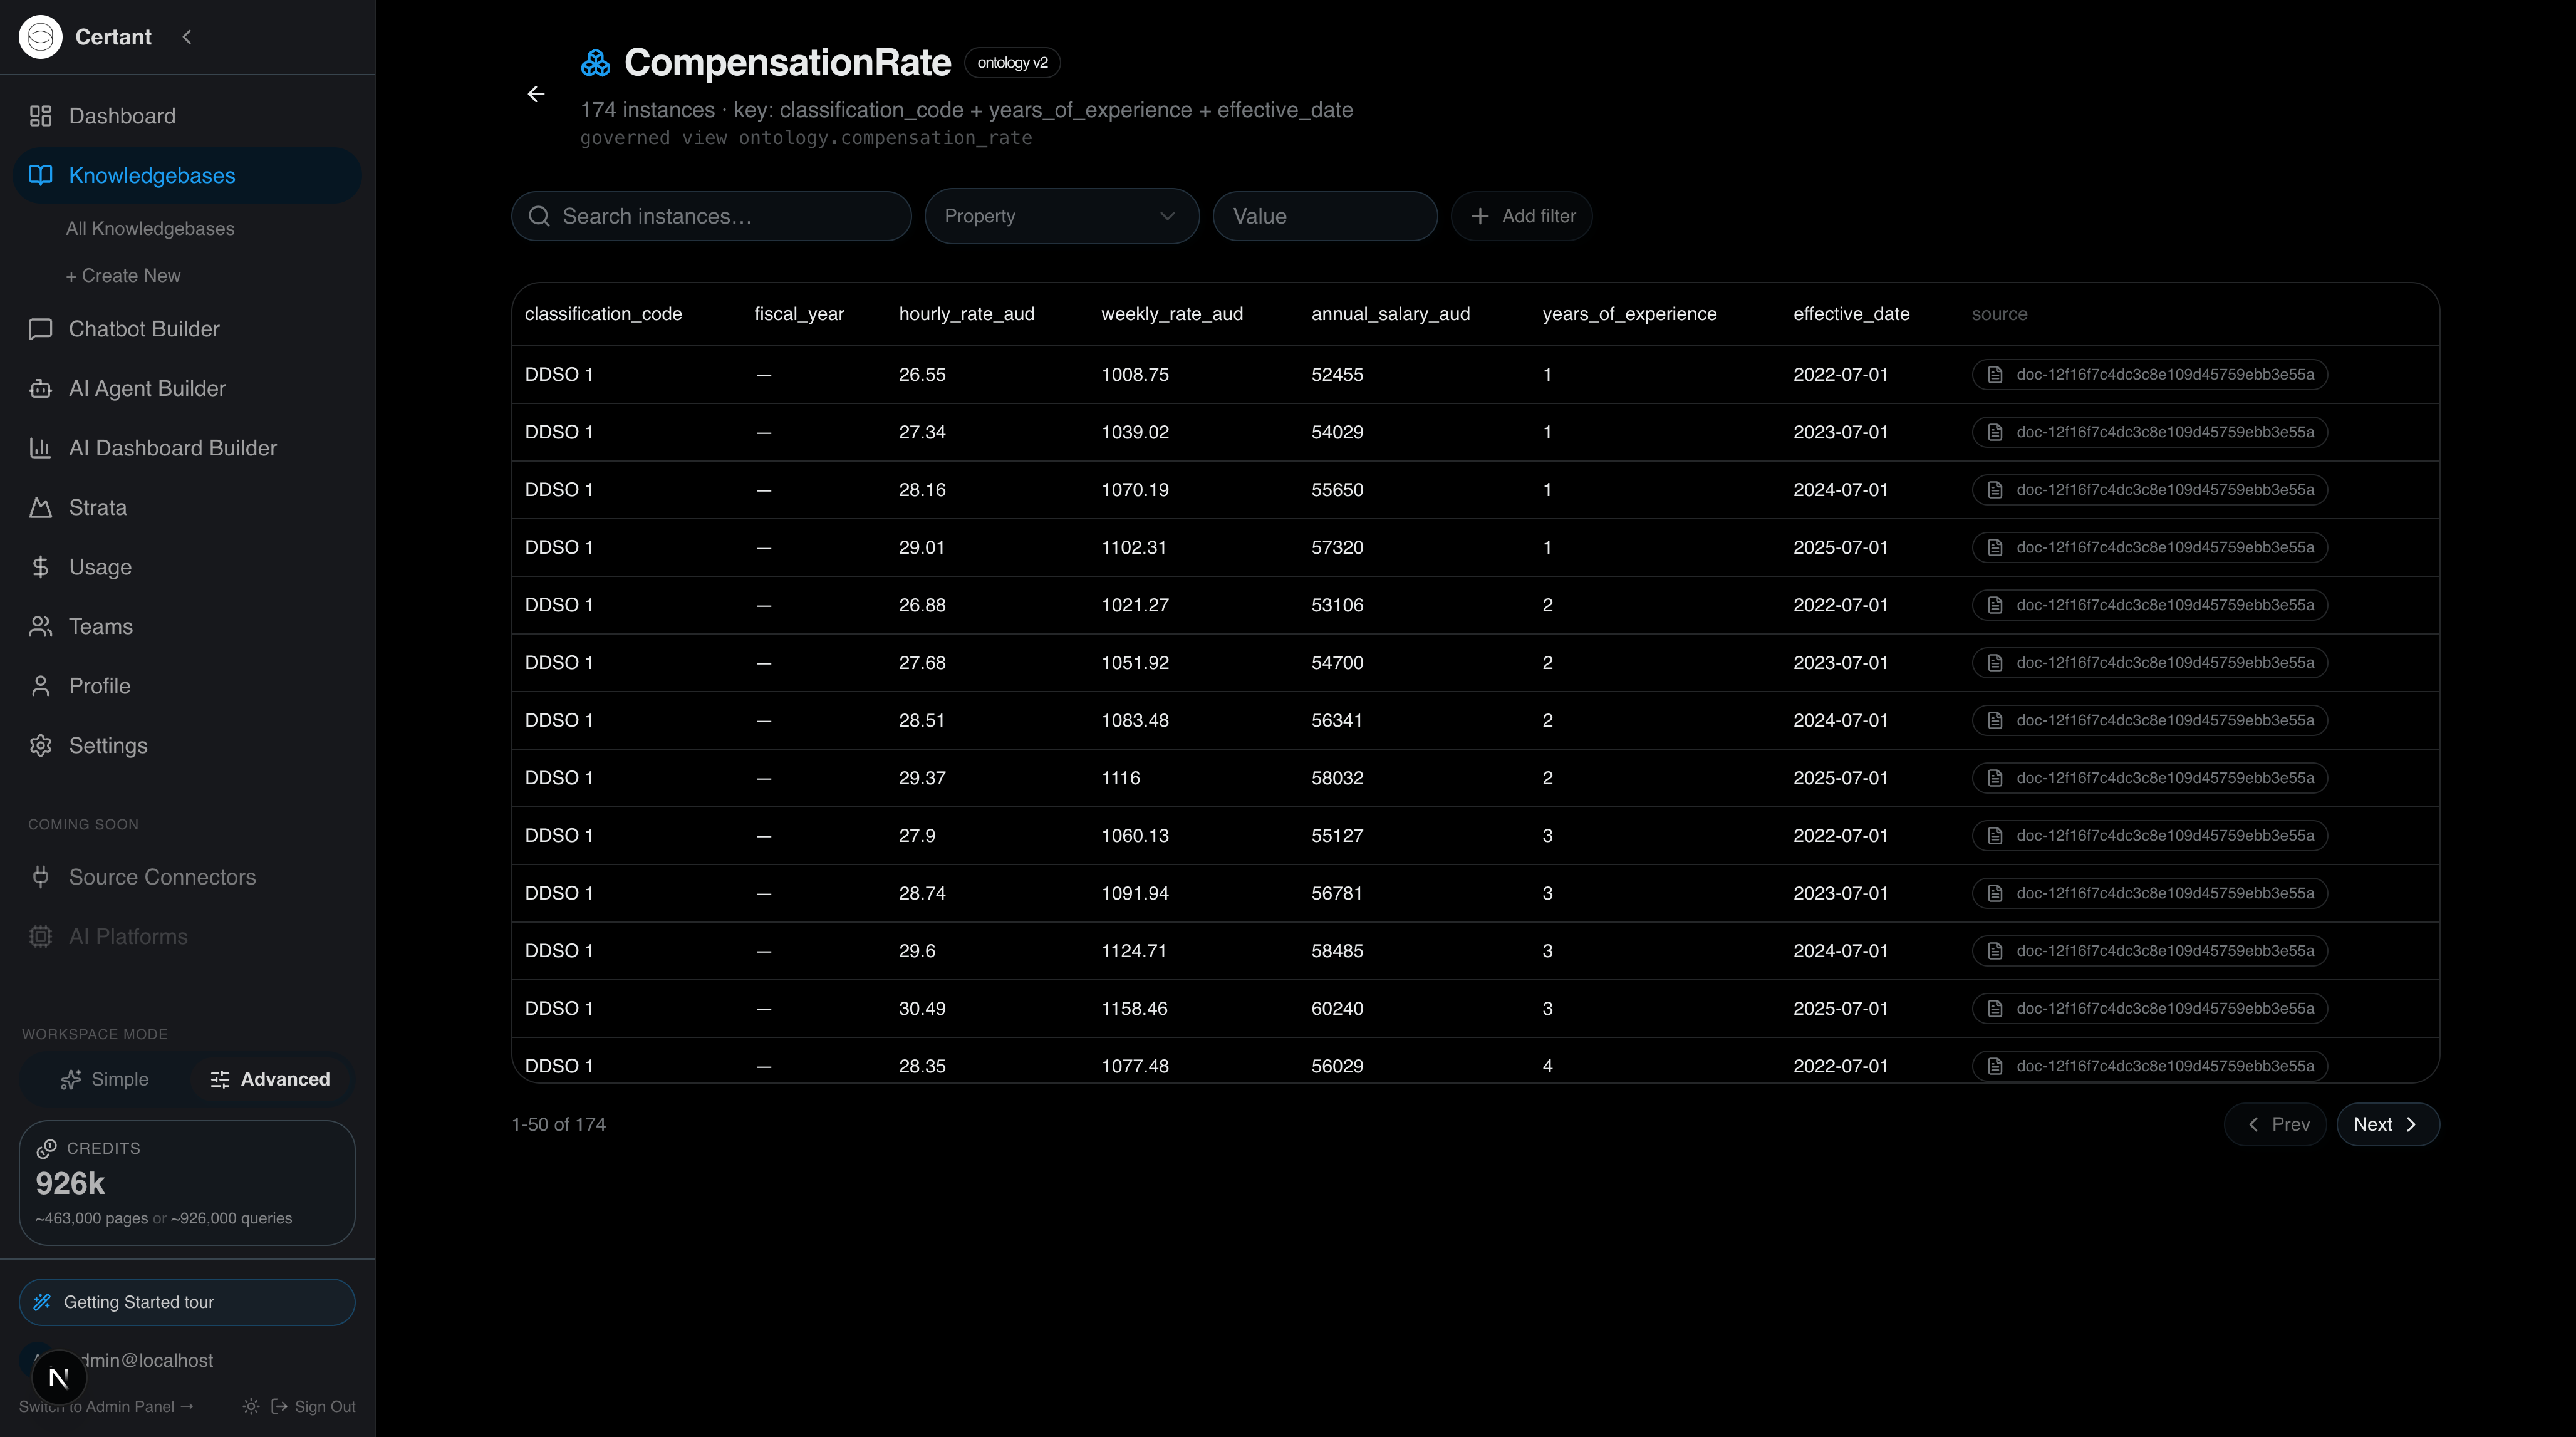Screen dimensions: 2576x1437
Task: Click the Prev pagination button
Action: pyautogui.click(x=2275, y=1124)
